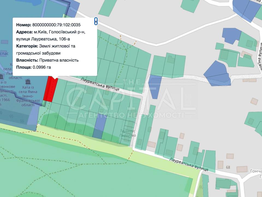This screenshot has height=197, width=262.
Task: Close the parcel info popup
Action: point(96,21)
